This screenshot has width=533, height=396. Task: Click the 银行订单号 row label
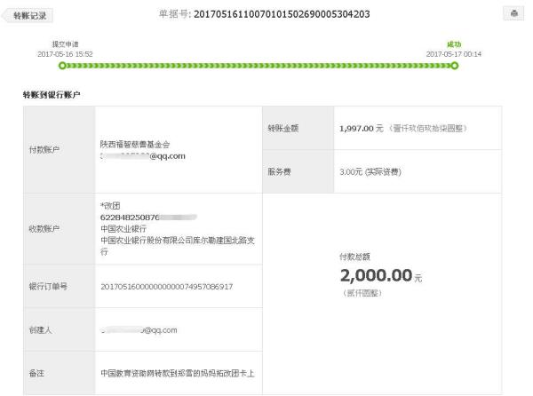[x=48, y=286]
